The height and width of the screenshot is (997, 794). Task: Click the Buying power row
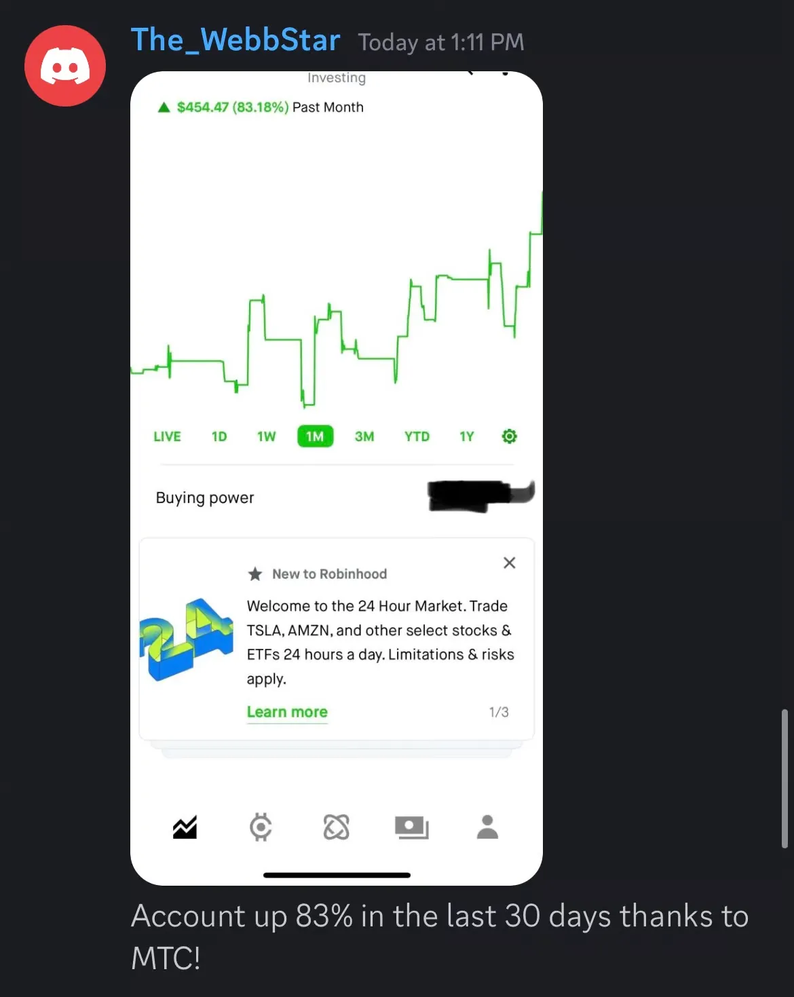pos(337,497)
